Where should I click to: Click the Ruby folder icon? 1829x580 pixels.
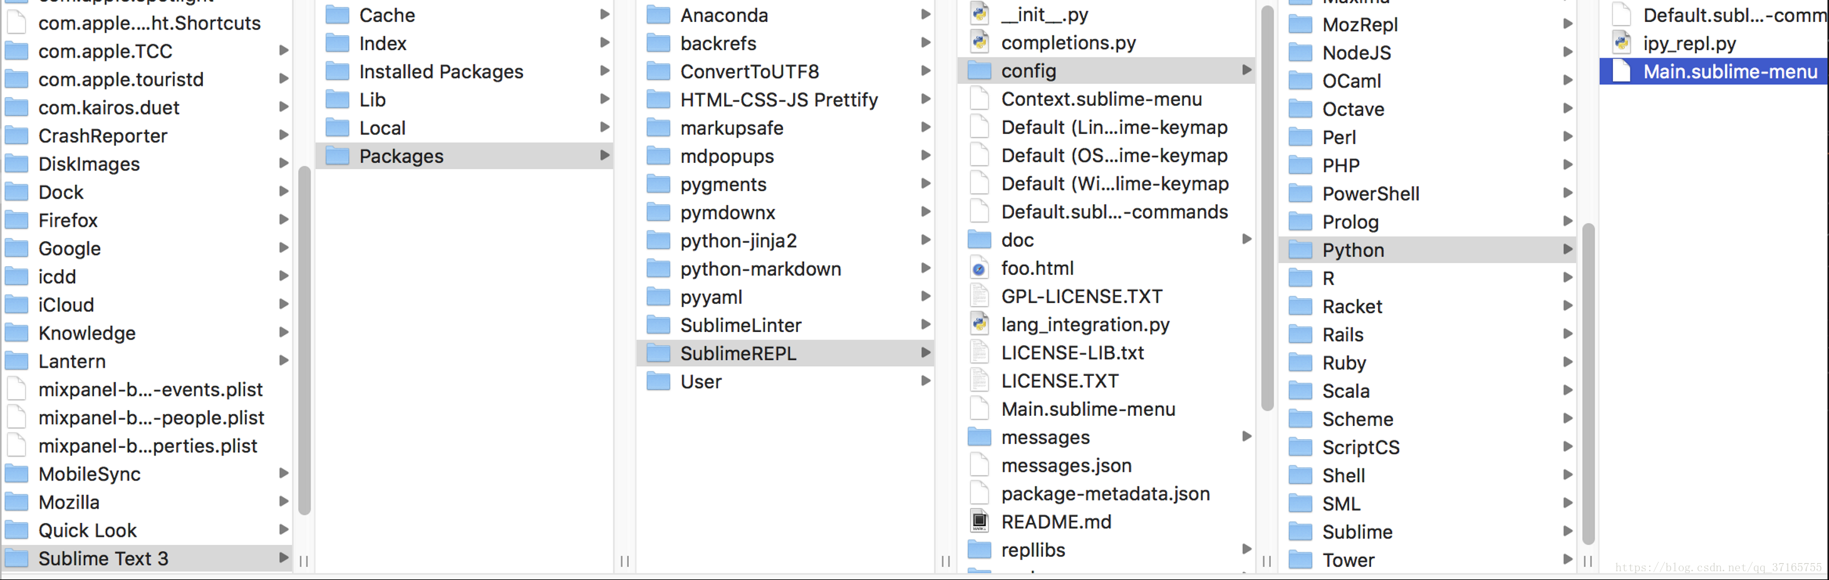pos(1300,363)
